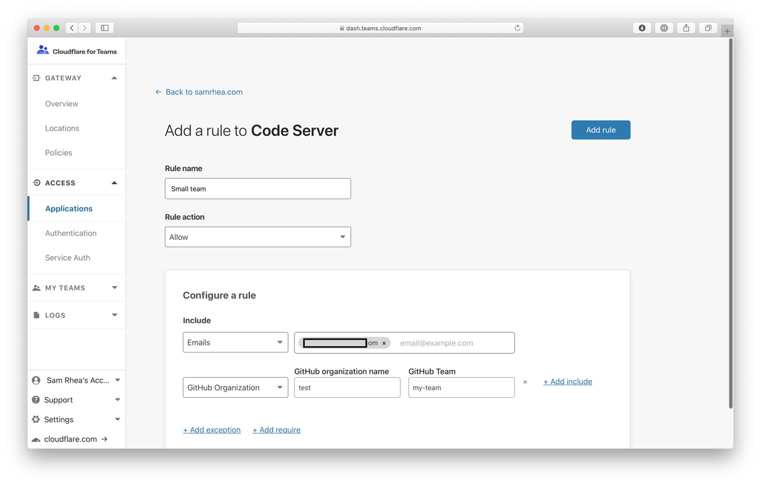This screenshot has height=485, width=761.
Task: Click the Add rule button
Action: tap(601, 130)
